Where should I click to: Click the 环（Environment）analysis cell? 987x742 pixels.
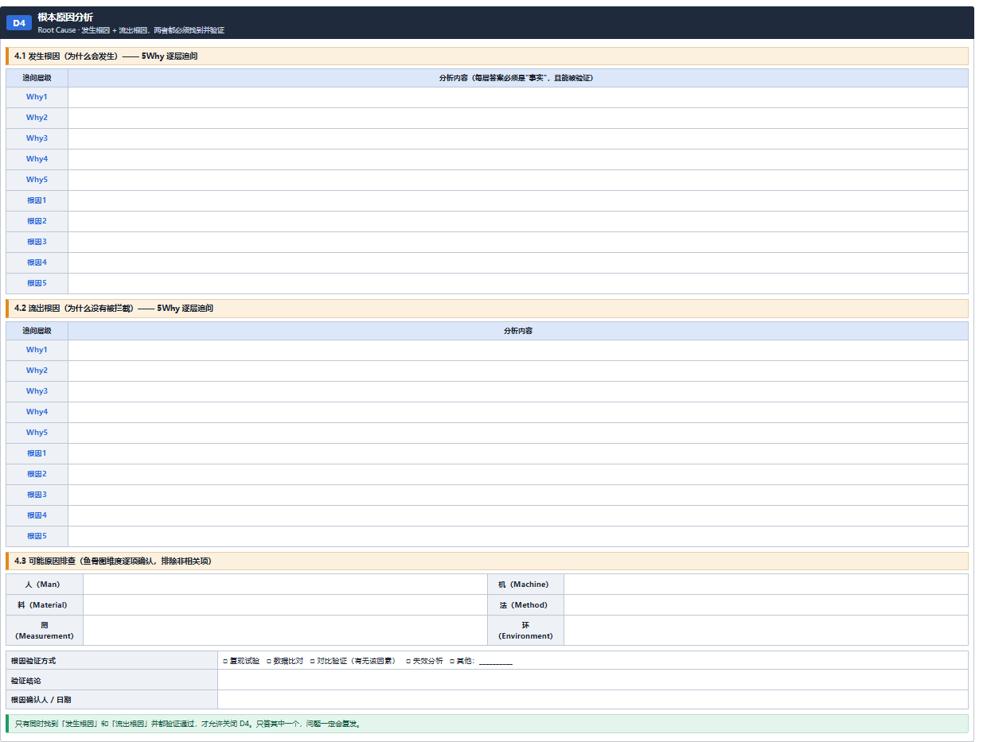click(x=766, y=631)
